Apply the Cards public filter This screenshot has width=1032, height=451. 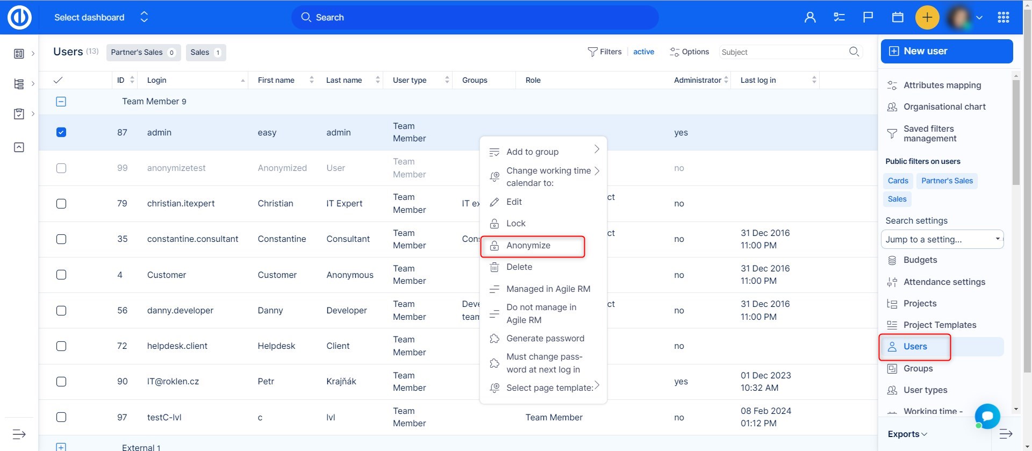click(898, 181)
